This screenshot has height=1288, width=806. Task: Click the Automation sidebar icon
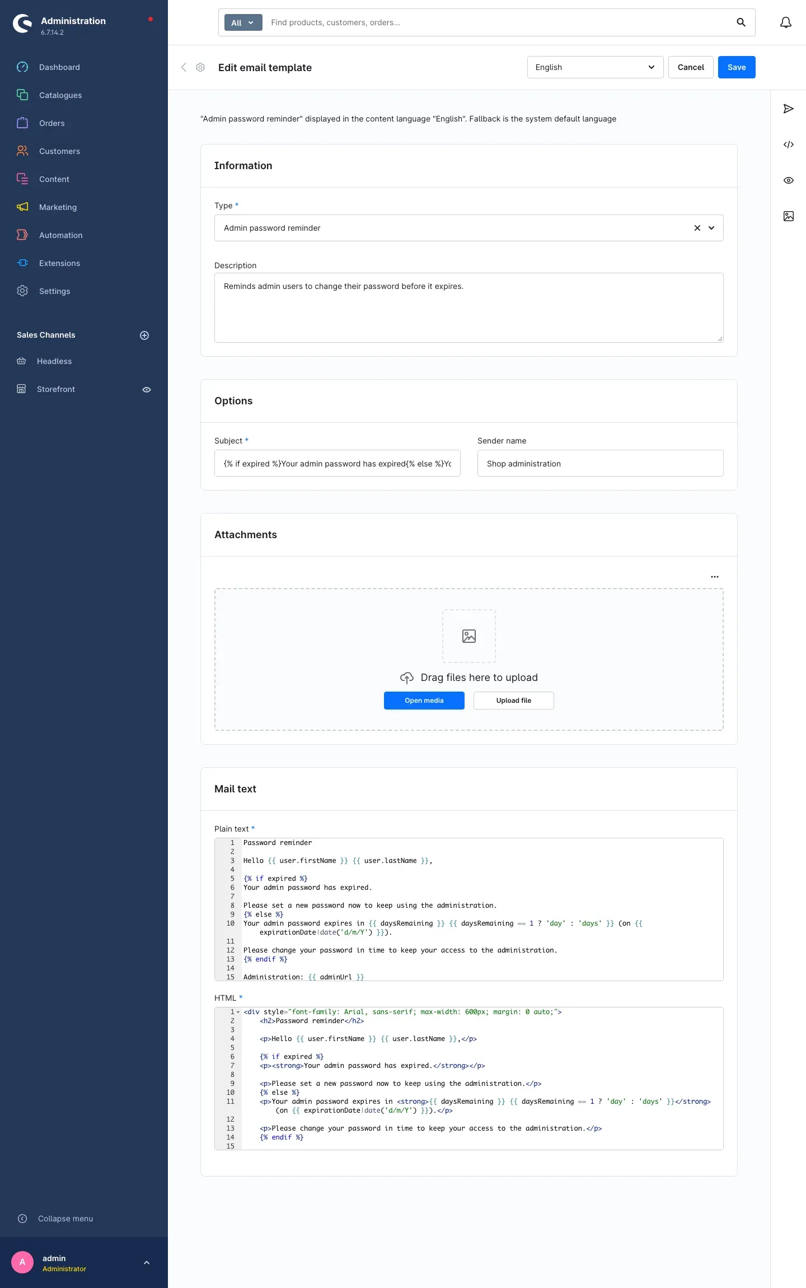(22, 235)
